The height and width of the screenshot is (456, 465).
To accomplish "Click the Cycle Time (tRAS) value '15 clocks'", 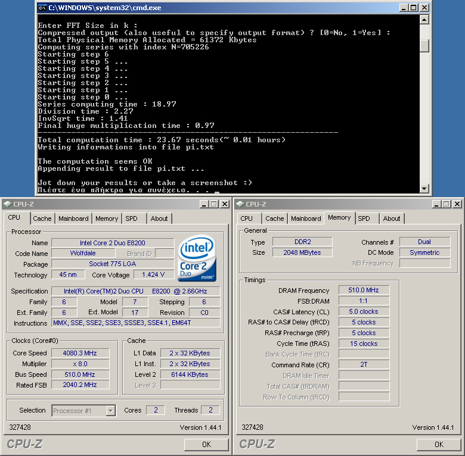I will click(364, 343).
